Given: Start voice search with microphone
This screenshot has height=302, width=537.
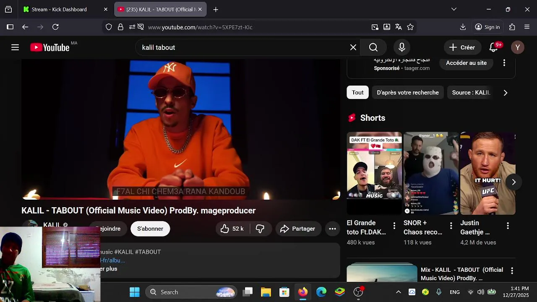Looking at the screenshot, I should 402,47.
